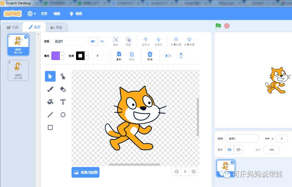
Task: Select the 造型1 costume thumbnail
Action: tap(18, 45)
